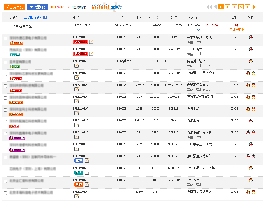265x201 pixels.
Task: Click STOCK badge in the 5492 row
Action: (17, 138)
